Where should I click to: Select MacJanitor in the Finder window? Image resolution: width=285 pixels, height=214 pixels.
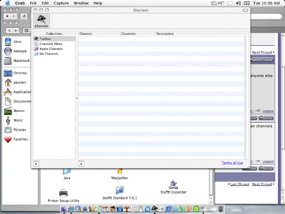(120, 174)
